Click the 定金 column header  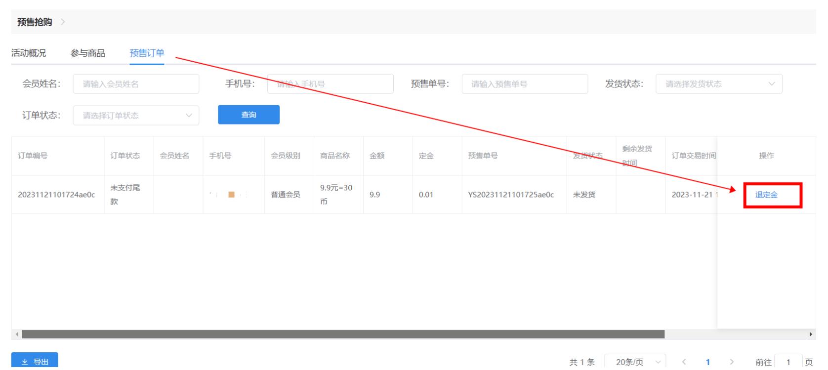tap(426, 156)
